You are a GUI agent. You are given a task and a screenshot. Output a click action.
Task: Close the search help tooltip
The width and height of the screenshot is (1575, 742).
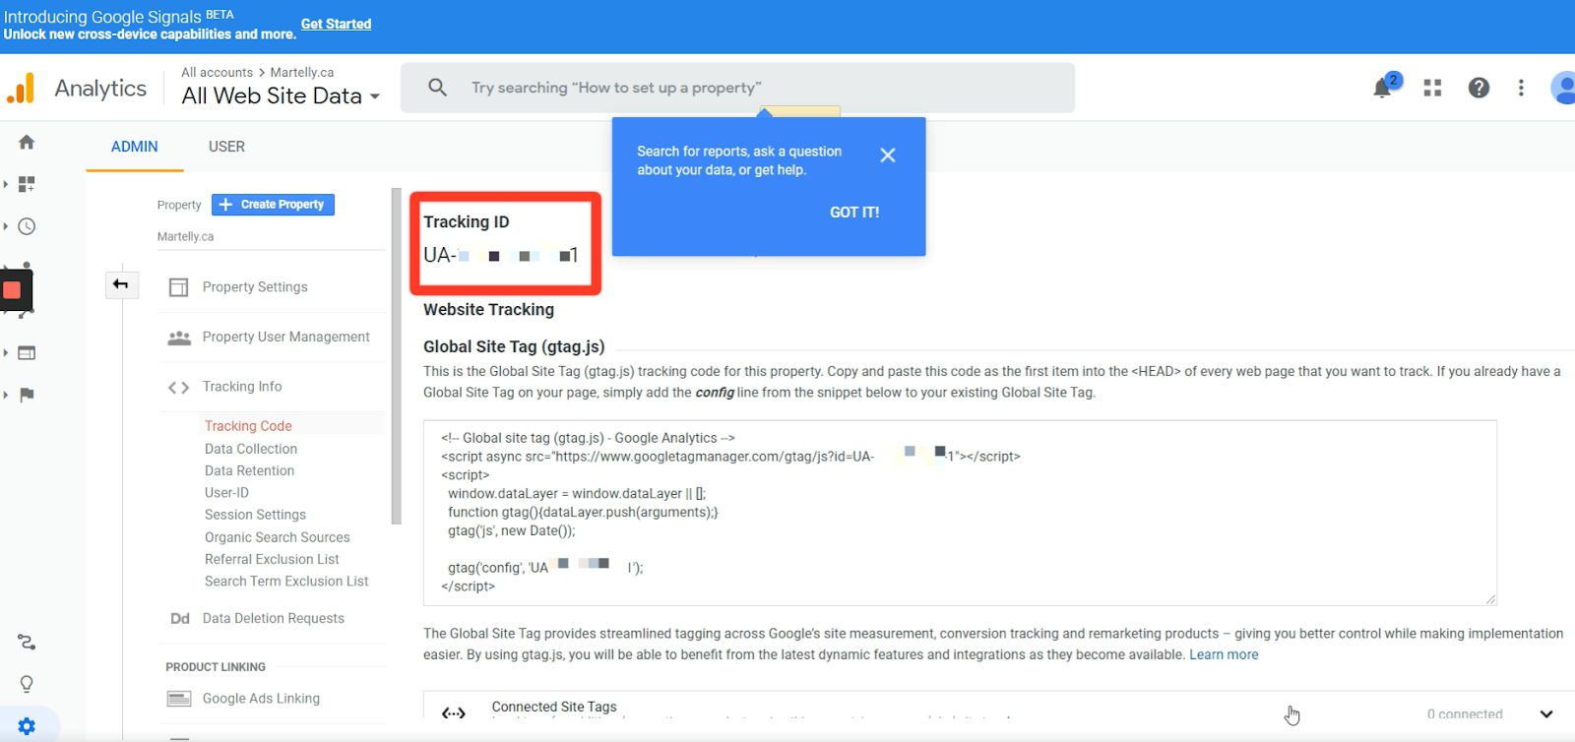(x=888, y=155)
